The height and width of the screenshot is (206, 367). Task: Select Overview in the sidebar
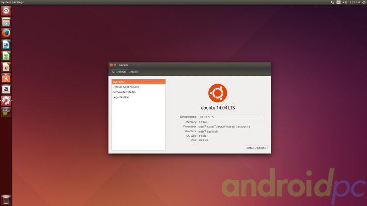point(139,82)
